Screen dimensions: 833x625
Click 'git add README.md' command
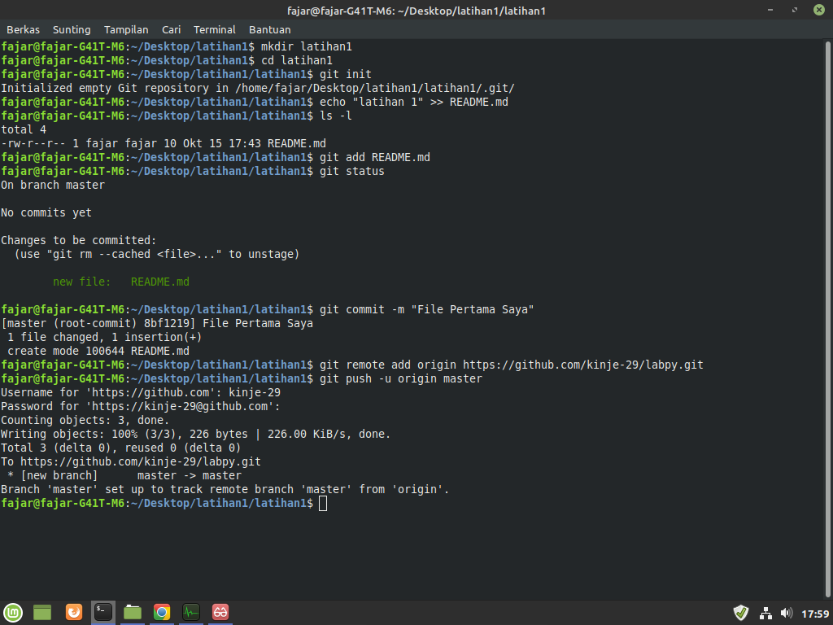(x=374, y=157)
